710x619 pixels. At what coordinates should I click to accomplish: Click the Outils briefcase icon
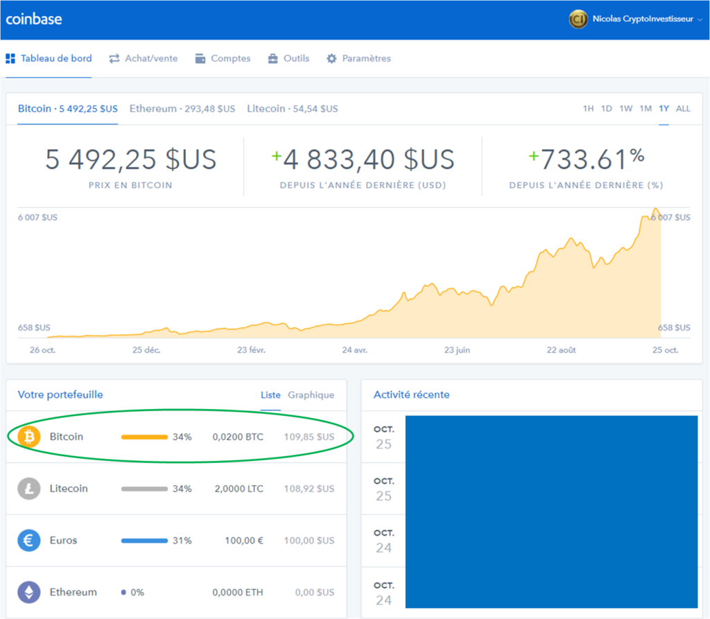point(272,58)
